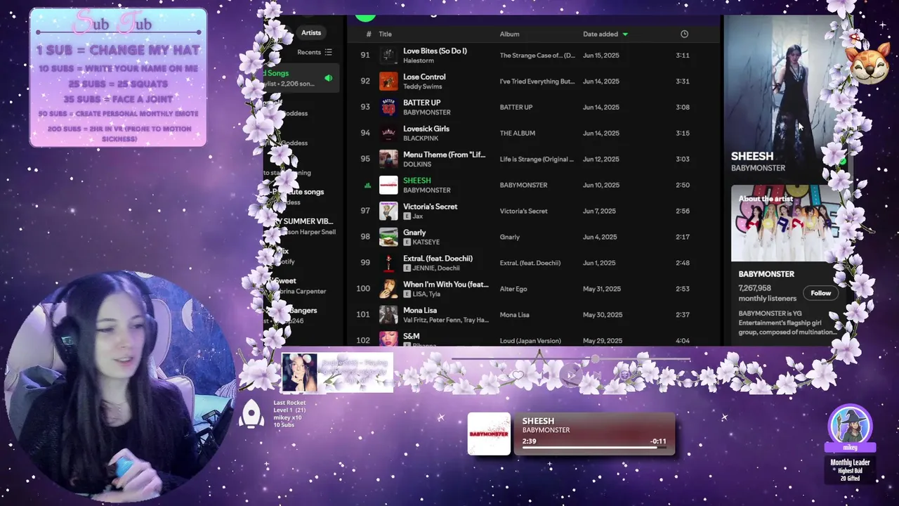Click the Lose Control album cover thumbnail
The width and height of the screenshot is (899, 506).
click(388, 82)
